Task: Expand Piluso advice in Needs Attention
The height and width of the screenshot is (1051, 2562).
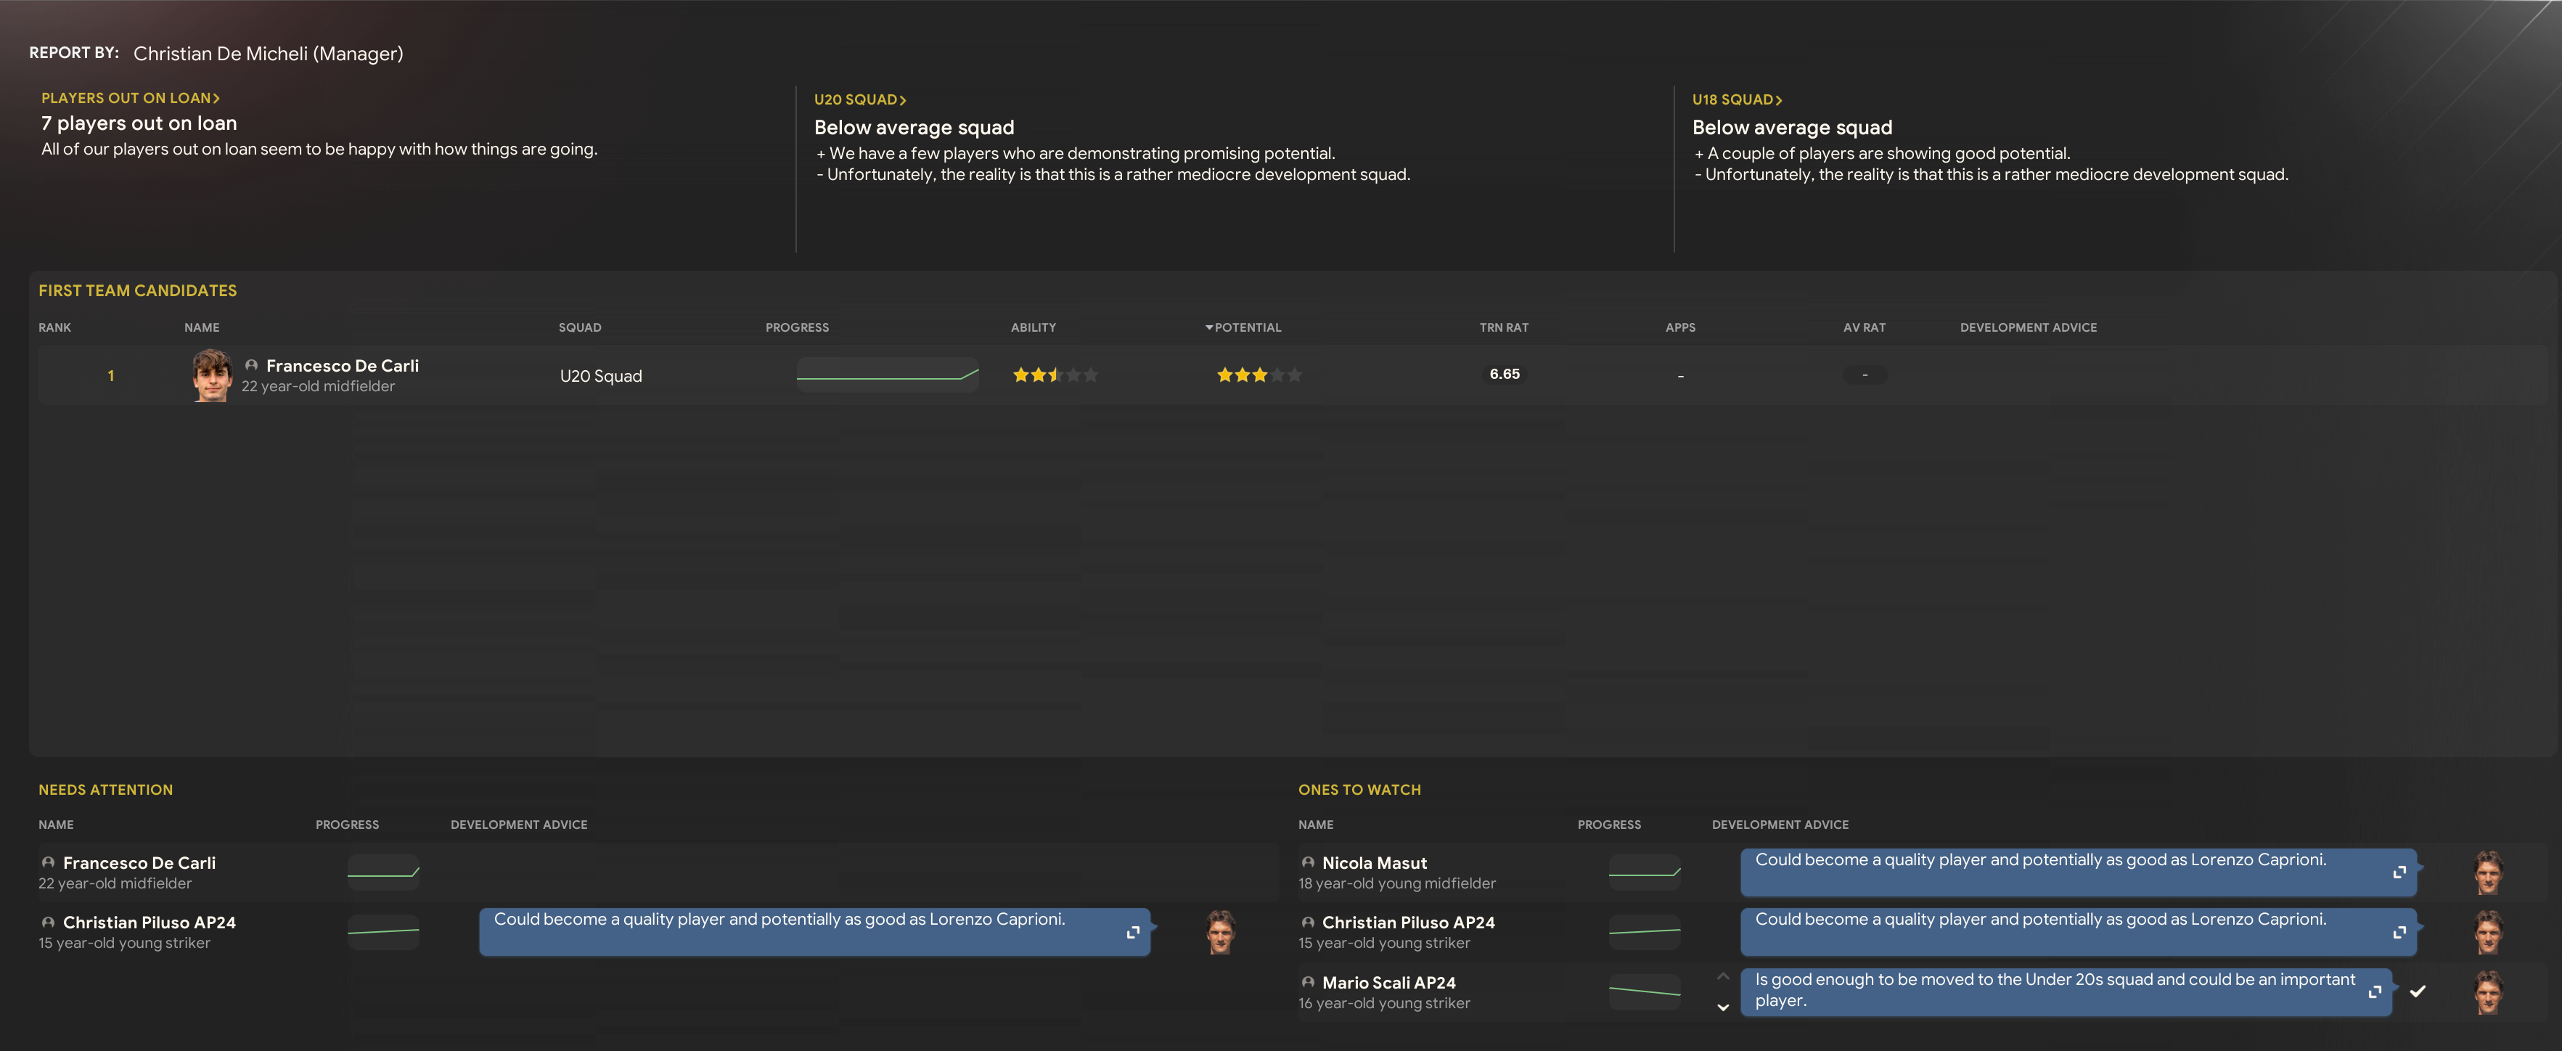Action: tap(1131, 932)
